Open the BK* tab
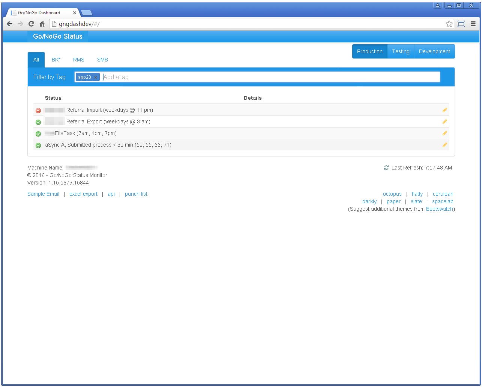482x387 pixels. click(x=56, y=60)
